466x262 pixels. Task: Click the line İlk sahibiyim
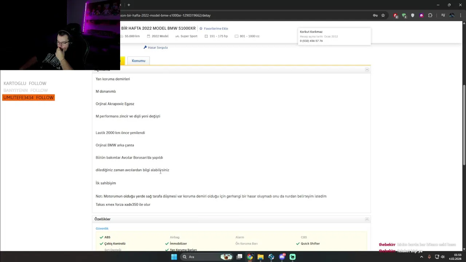click(x=106, y=183)
